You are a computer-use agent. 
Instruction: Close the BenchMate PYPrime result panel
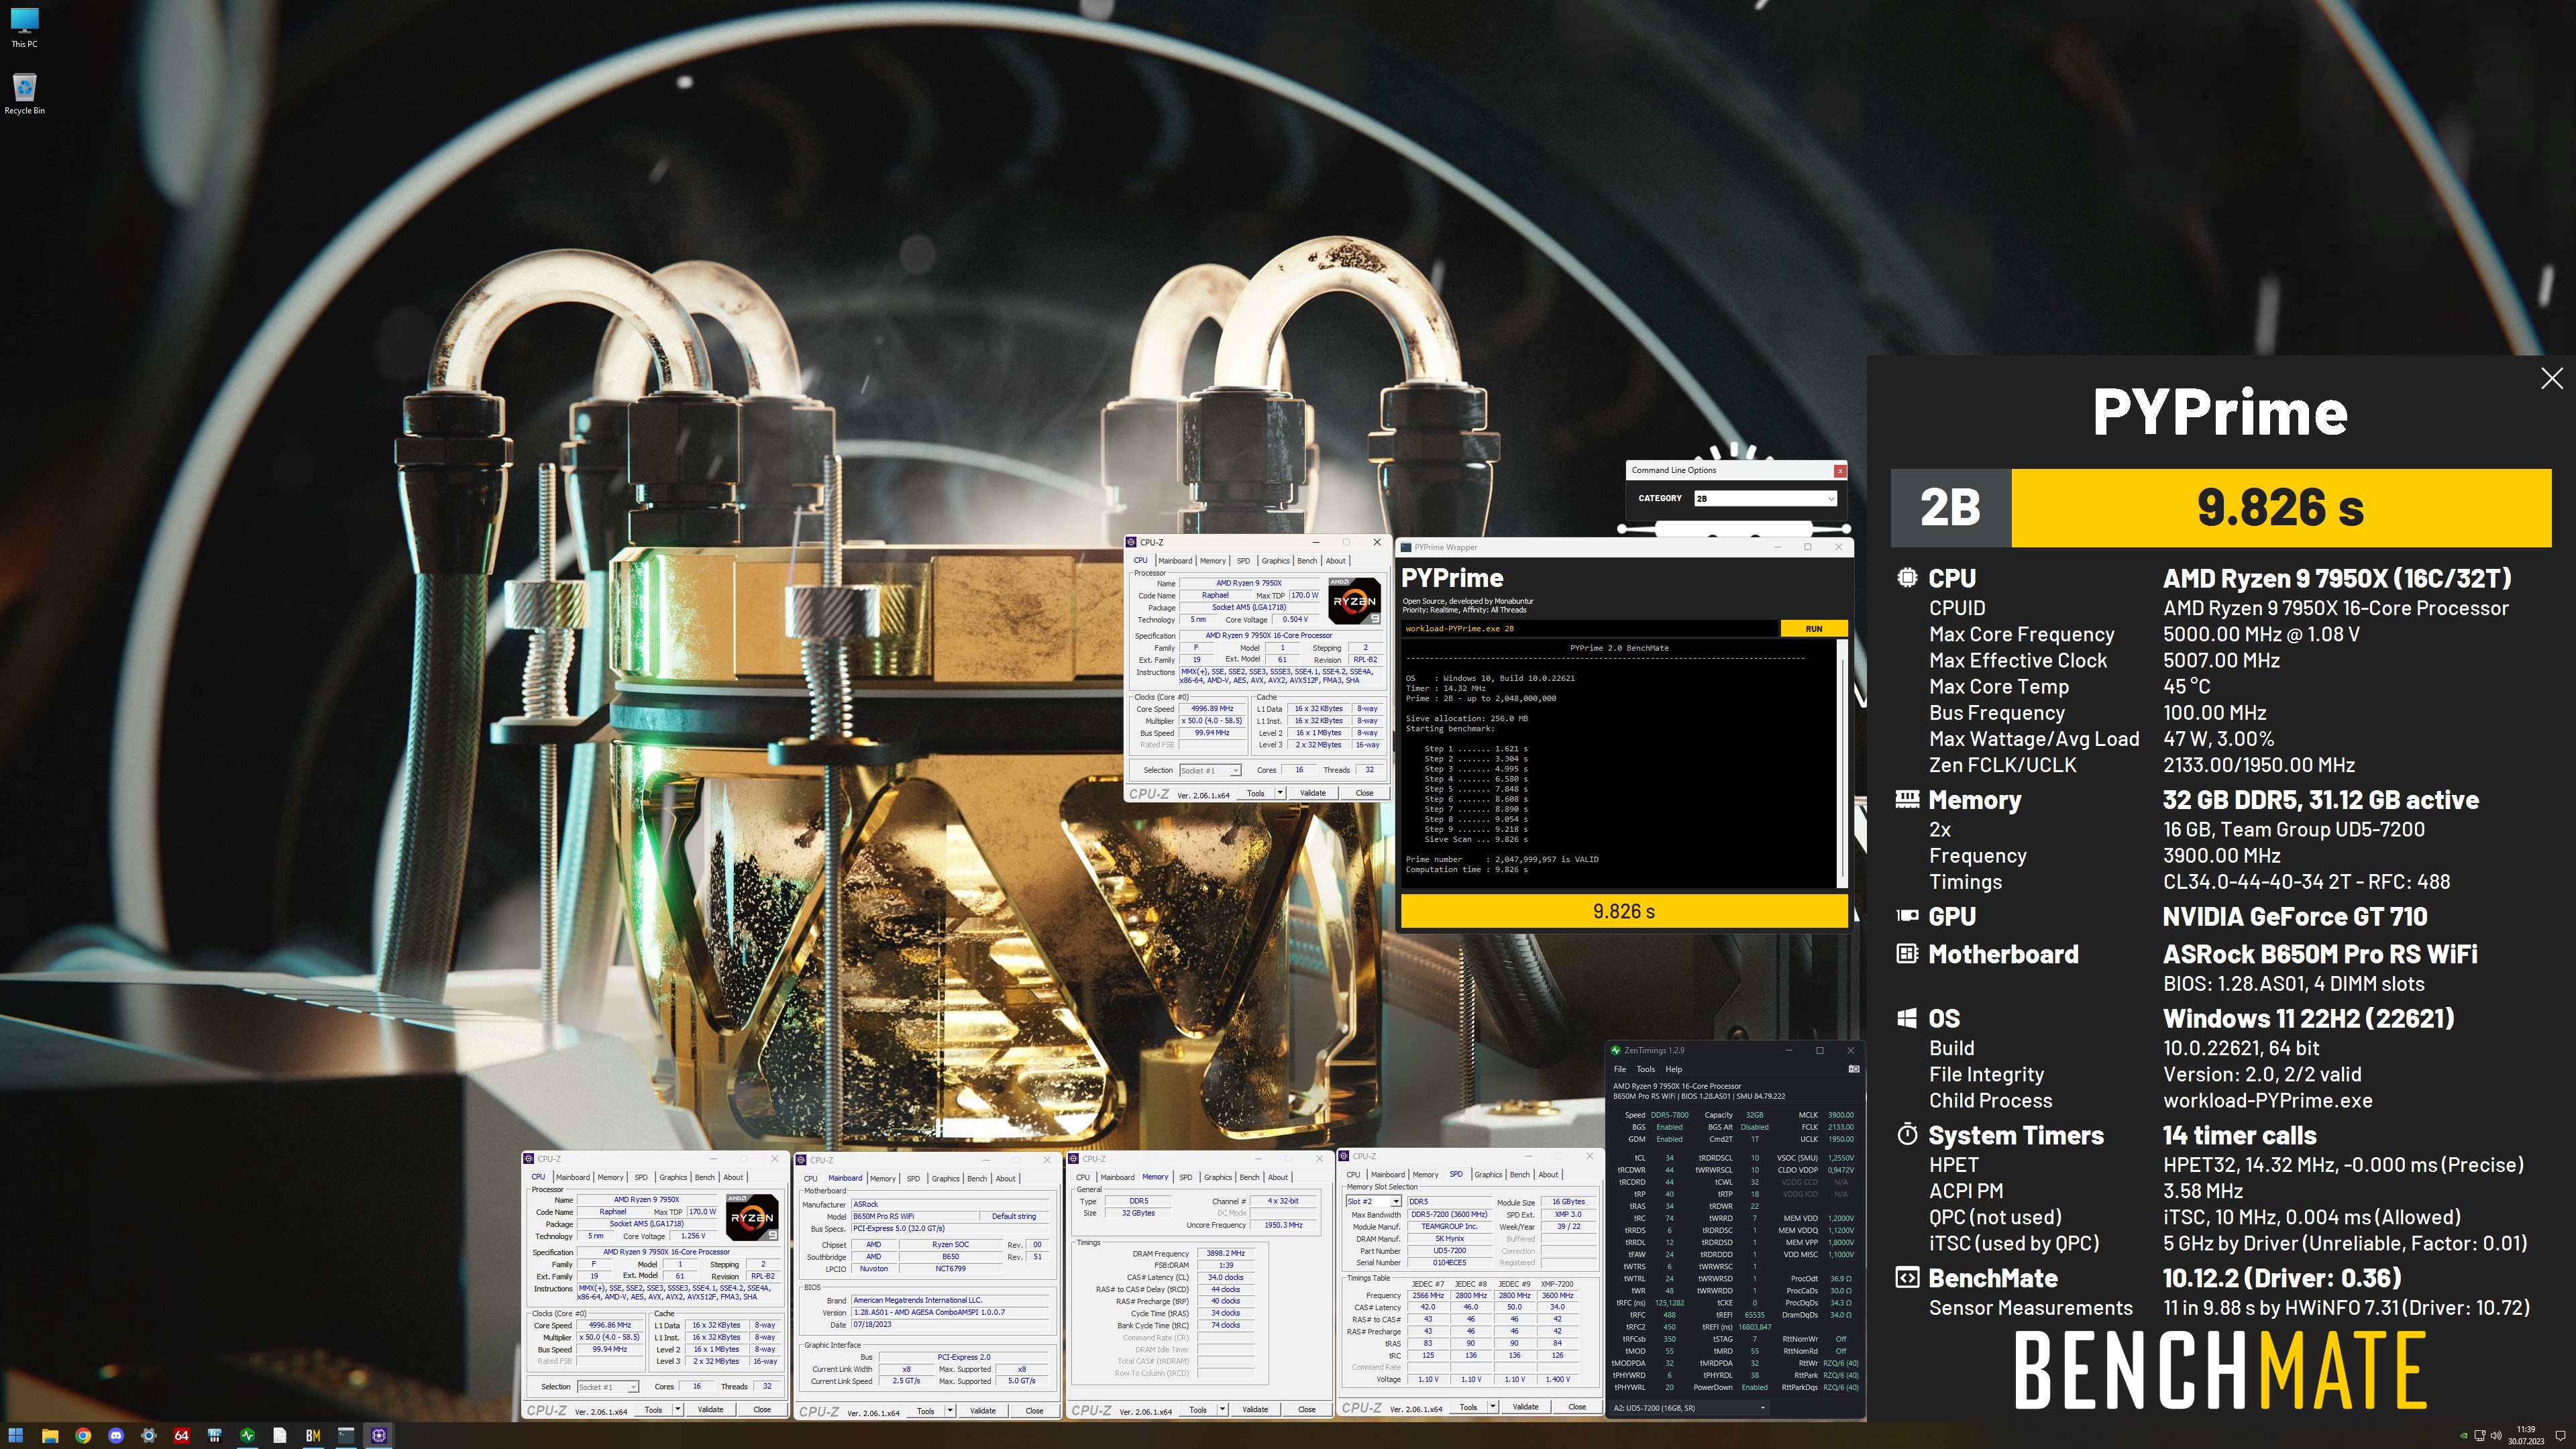pyautogui.click(x=2551, y=378)
